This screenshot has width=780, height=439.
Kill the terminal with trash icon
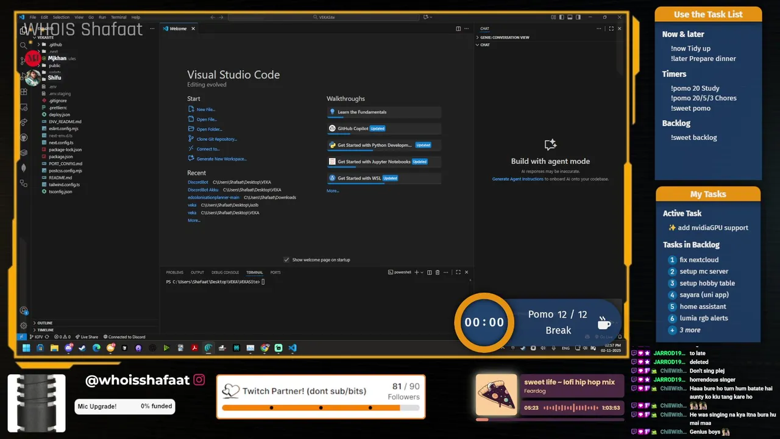point(438,273)
